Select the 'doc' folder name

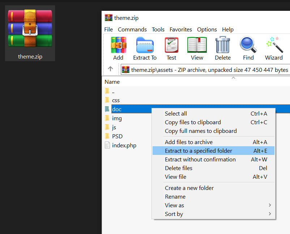tap(117, 109)
